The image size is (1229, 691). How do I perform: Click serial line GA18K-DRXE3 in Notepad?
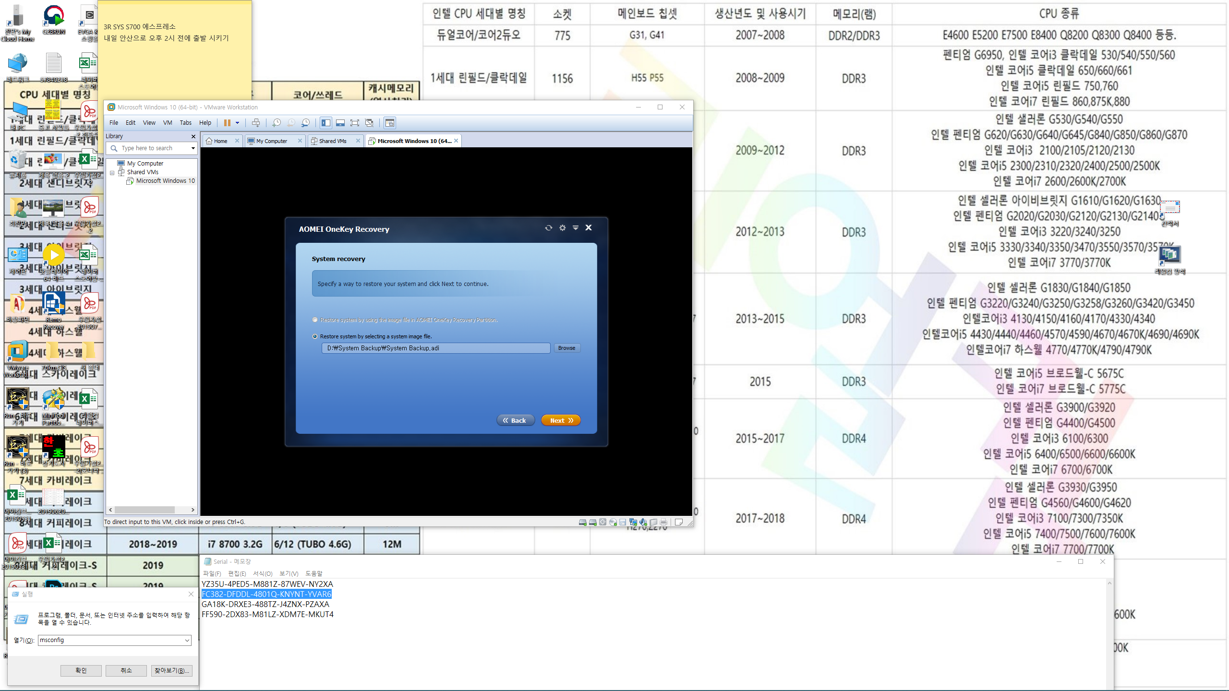tap(265, 604)
